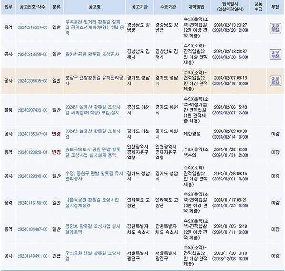Open the 송도국제도시 공원 맨발 황톳길 notice title
Viewport: 285px width, 271px height.
93,152
